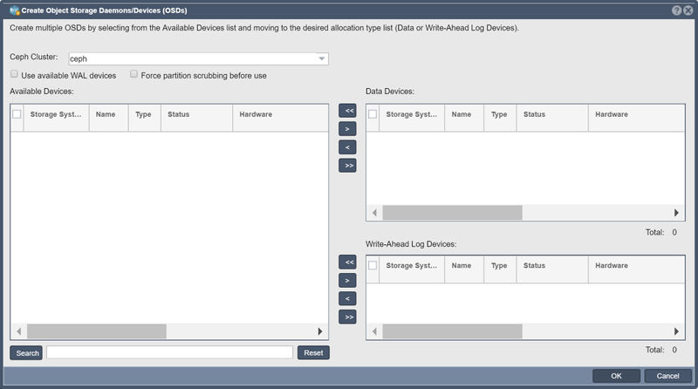Click the Reset button
The height and width of the screenshot is (389, 698).
313,353
